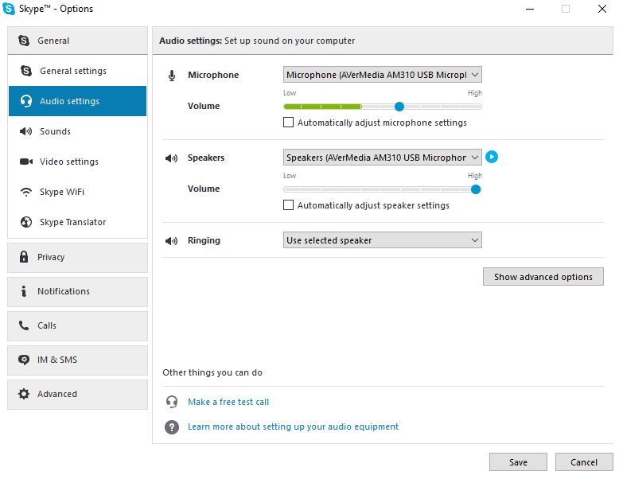Click the chat bubble icon beside IM & SMS
Screen dimensions: 619x479
24,360
